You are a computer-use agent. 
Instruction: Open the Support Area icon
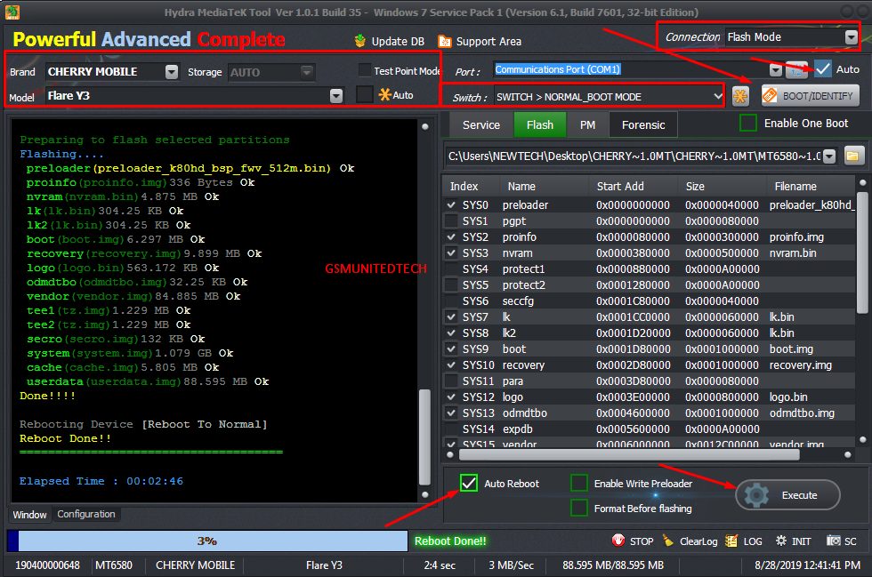coord(444,41)
